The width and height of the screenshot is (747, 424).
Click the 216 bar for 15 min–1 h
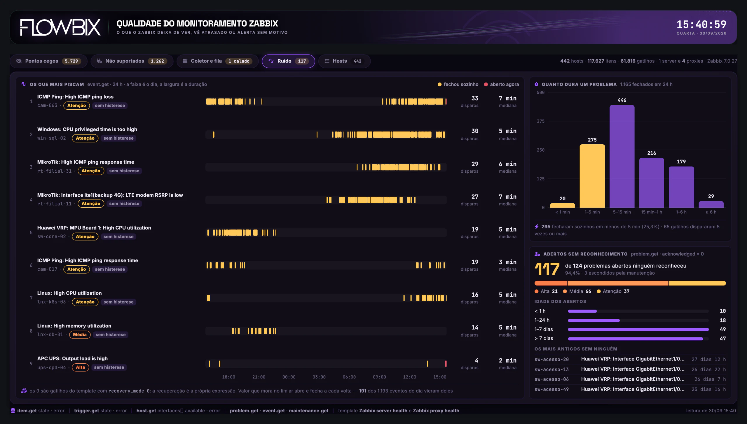click(652, 183)
